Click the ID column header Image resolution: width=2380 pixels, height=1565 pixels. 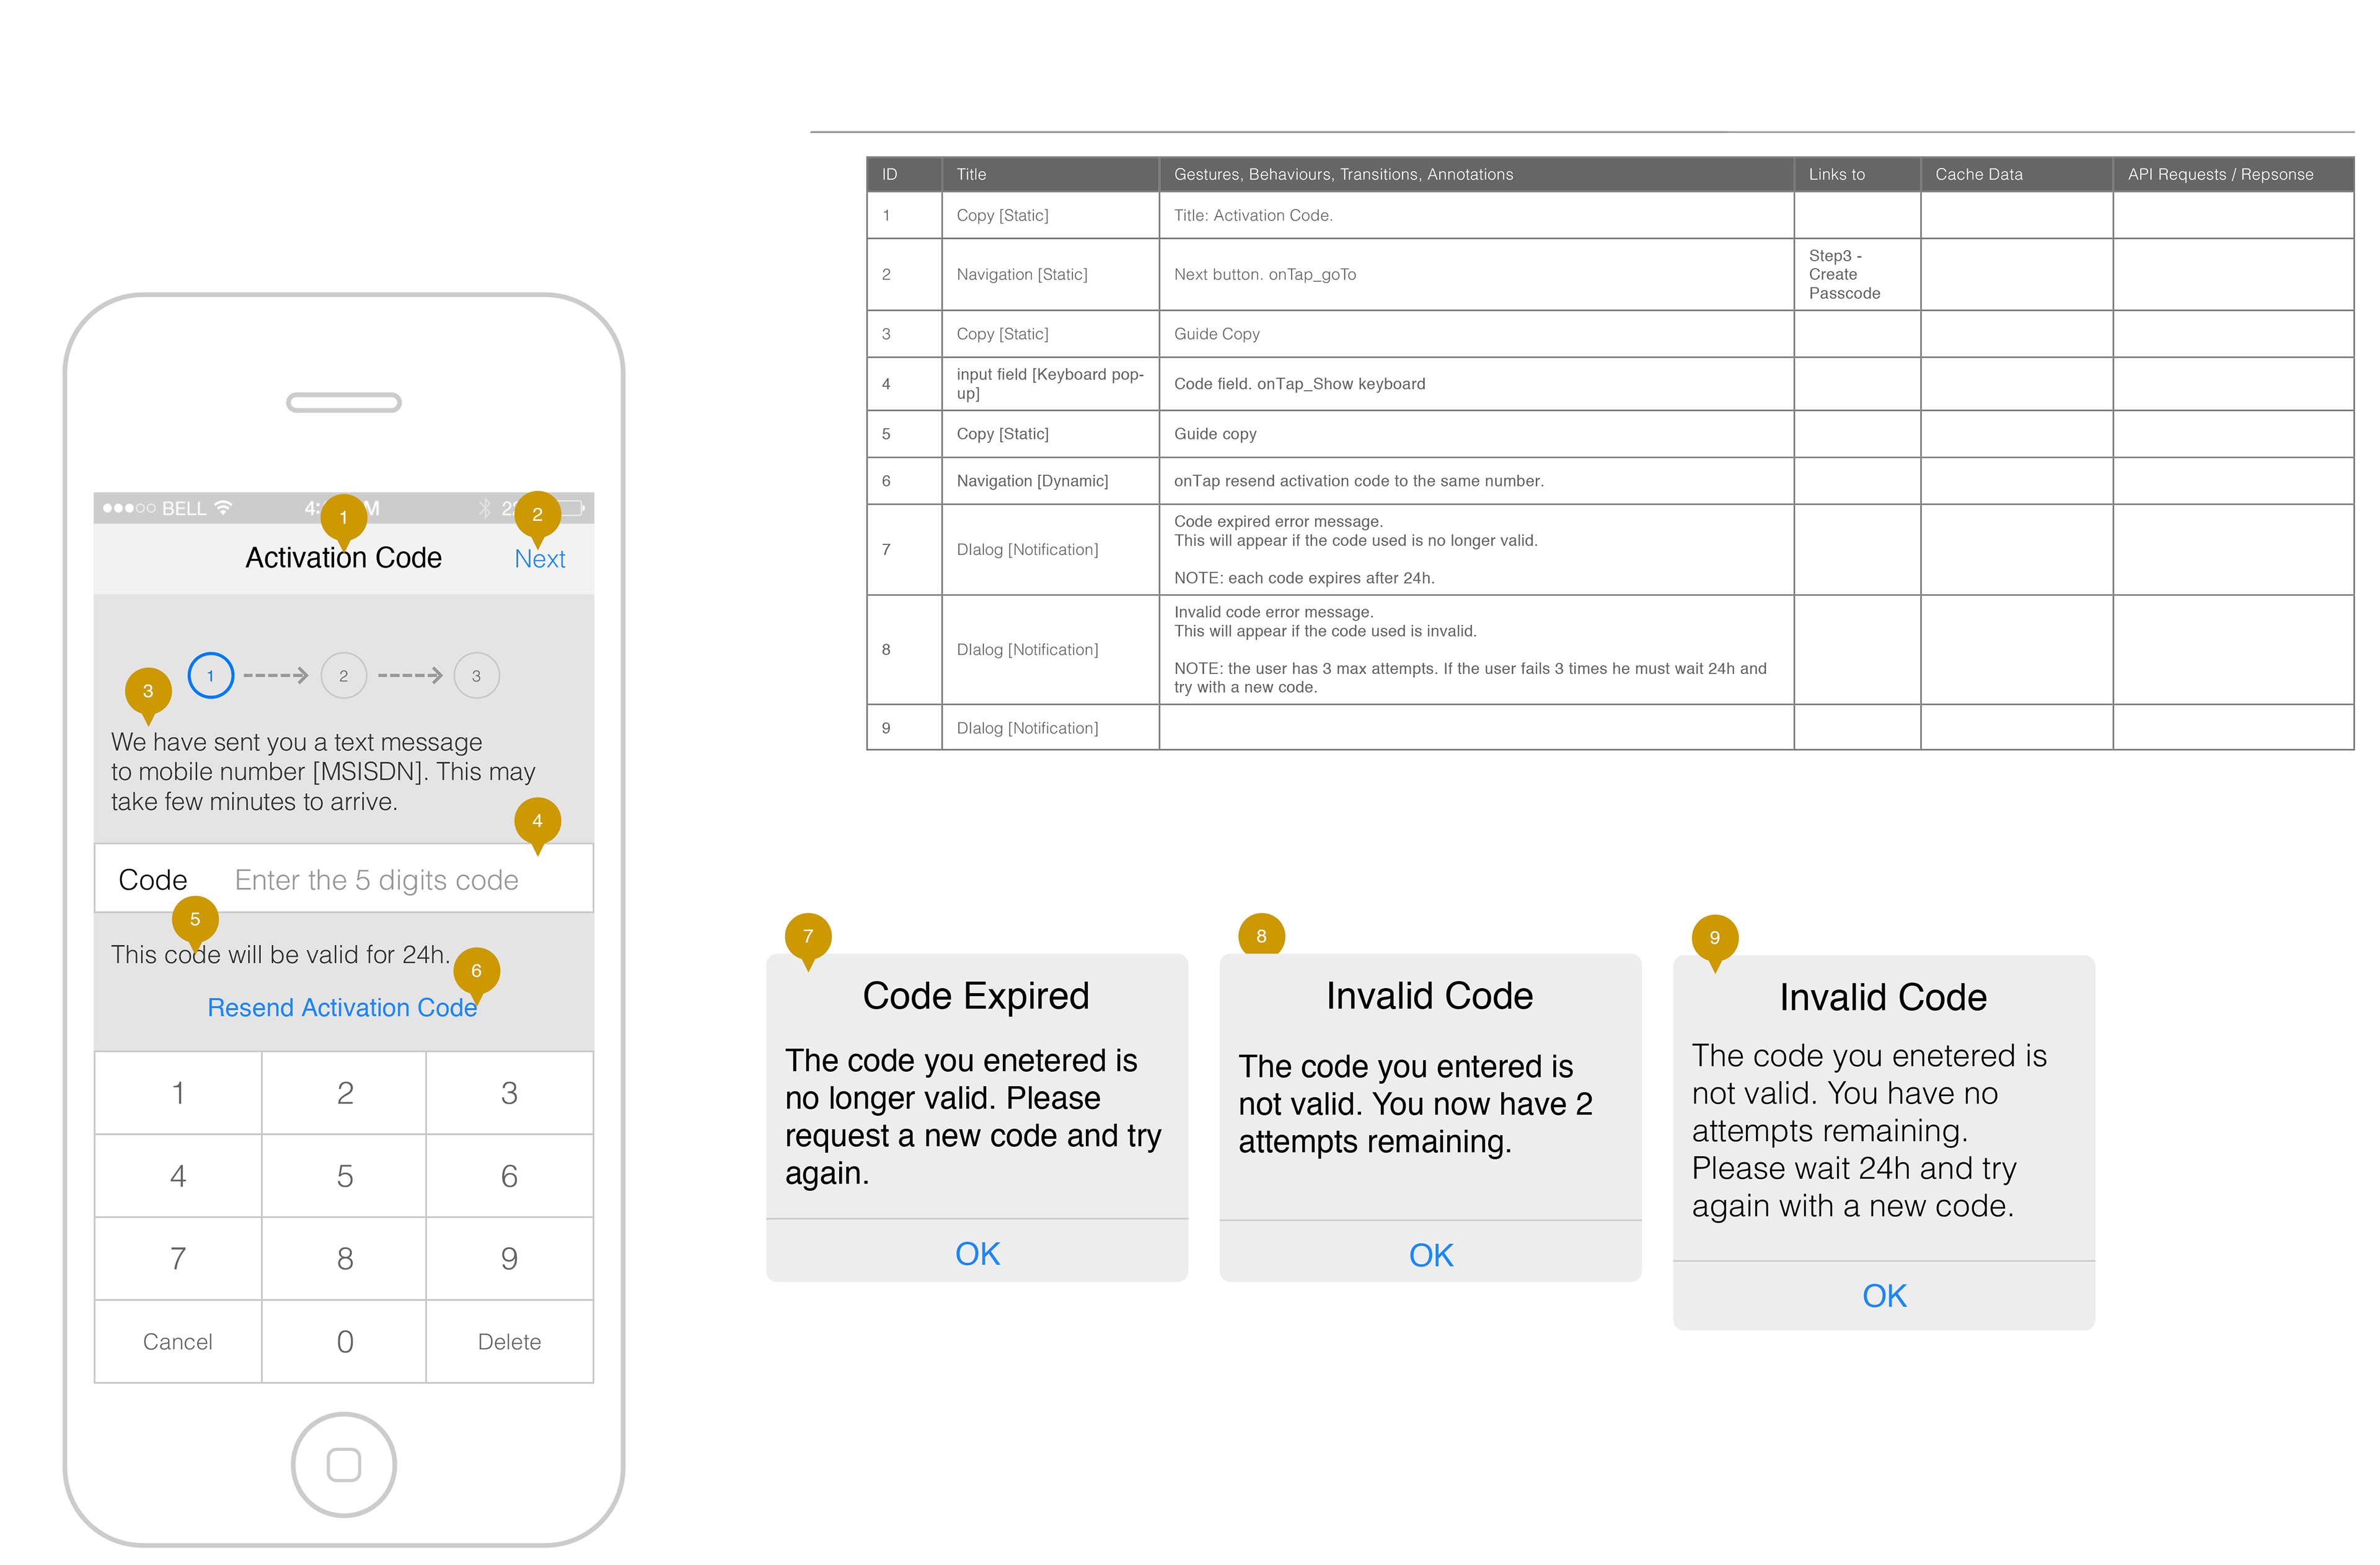click(x=904, y=174)
